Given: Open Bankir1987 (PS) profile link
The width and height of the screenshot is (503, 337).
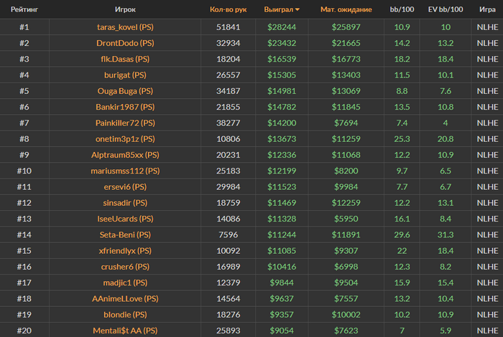Looking at the screenshot, I should pos(125,107).
